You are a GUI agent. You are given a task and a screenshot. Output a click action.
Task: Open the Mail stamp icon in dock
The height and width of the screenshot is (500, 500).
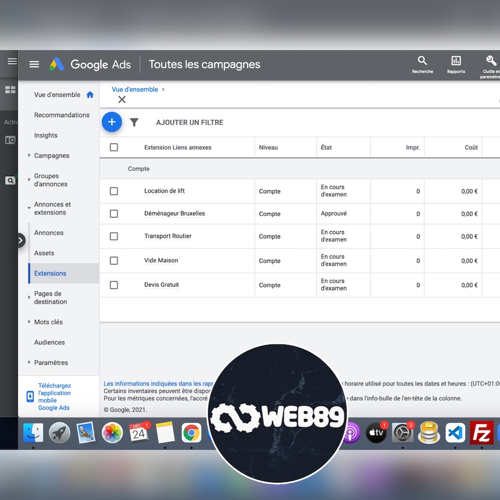click(x=86, y=432)
